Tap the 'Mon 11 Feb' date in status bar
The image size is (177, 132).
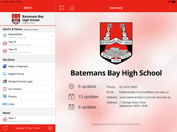pyautogui.click(x=16, y=2)
